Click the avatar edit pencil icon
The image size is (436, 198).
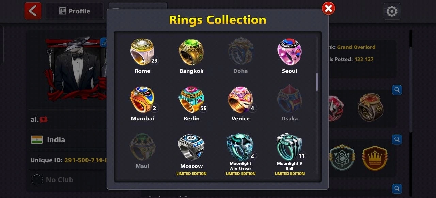104,42
